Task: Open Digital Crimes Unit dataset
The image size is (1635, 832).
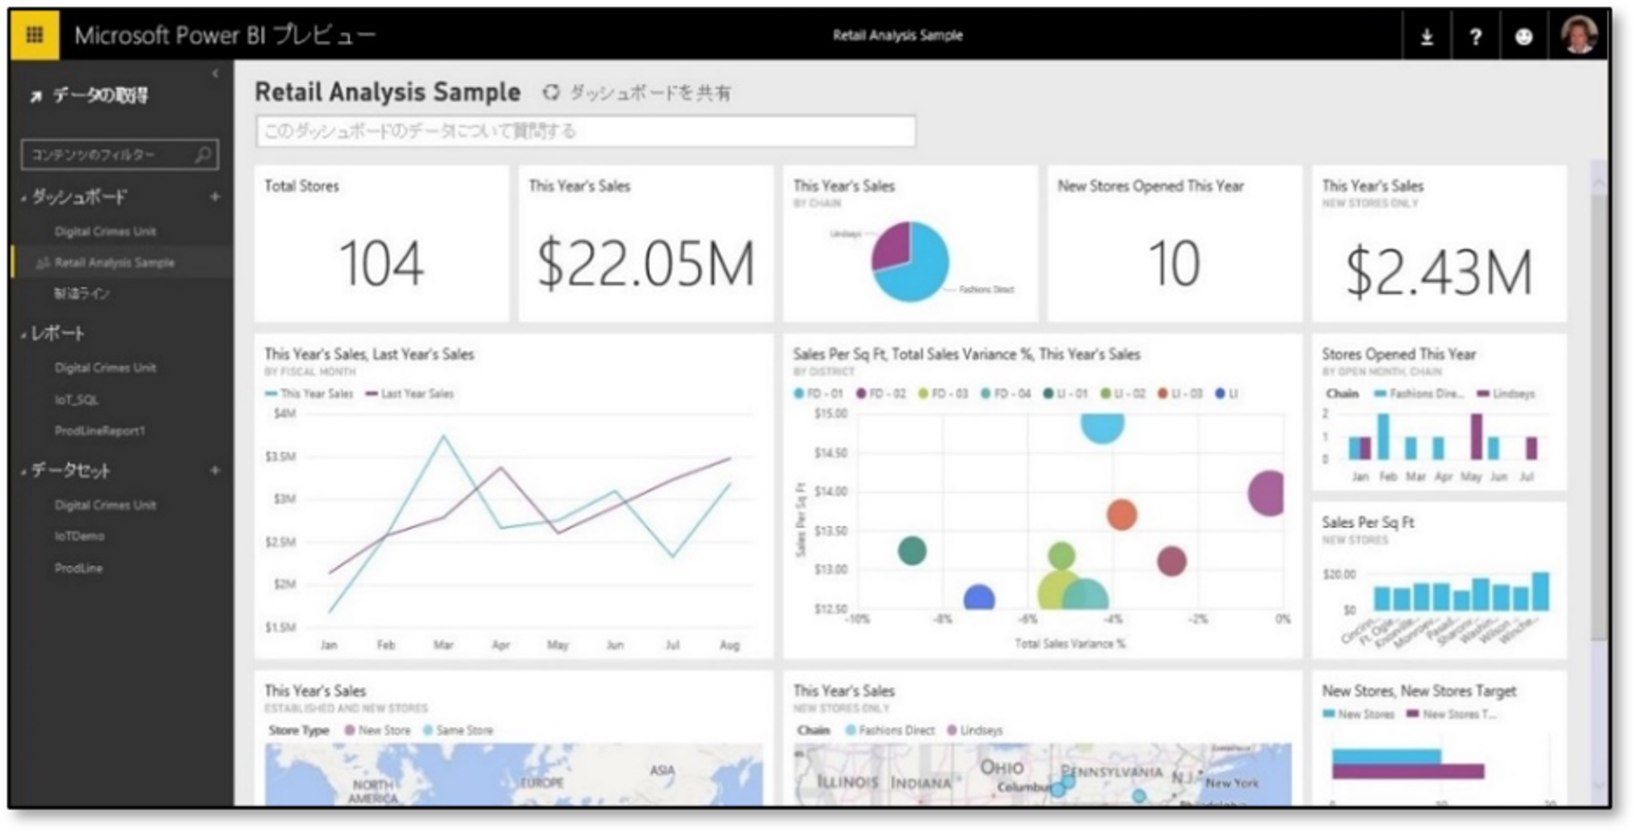Action: pyautogui.click(x=105, y=505)
